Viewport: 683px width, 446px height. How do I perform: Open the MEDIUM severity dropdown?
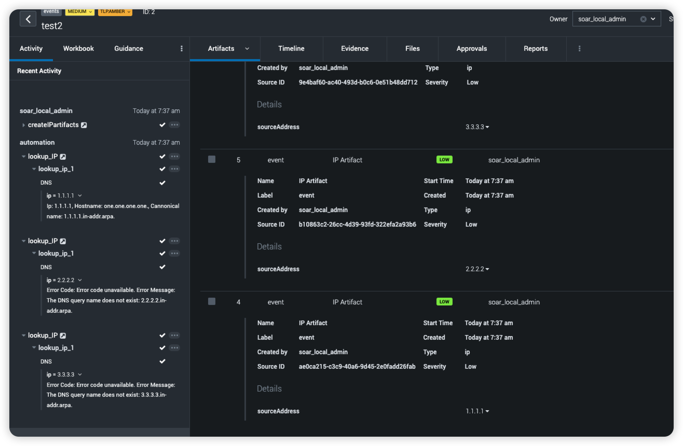pyautogui.click(x=79, y=11)
